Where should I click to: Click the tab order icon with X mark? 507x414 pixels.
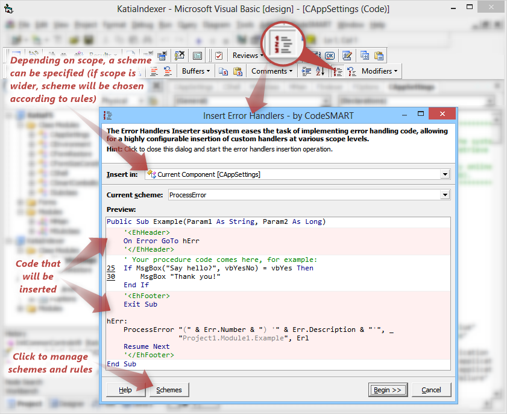180,56
